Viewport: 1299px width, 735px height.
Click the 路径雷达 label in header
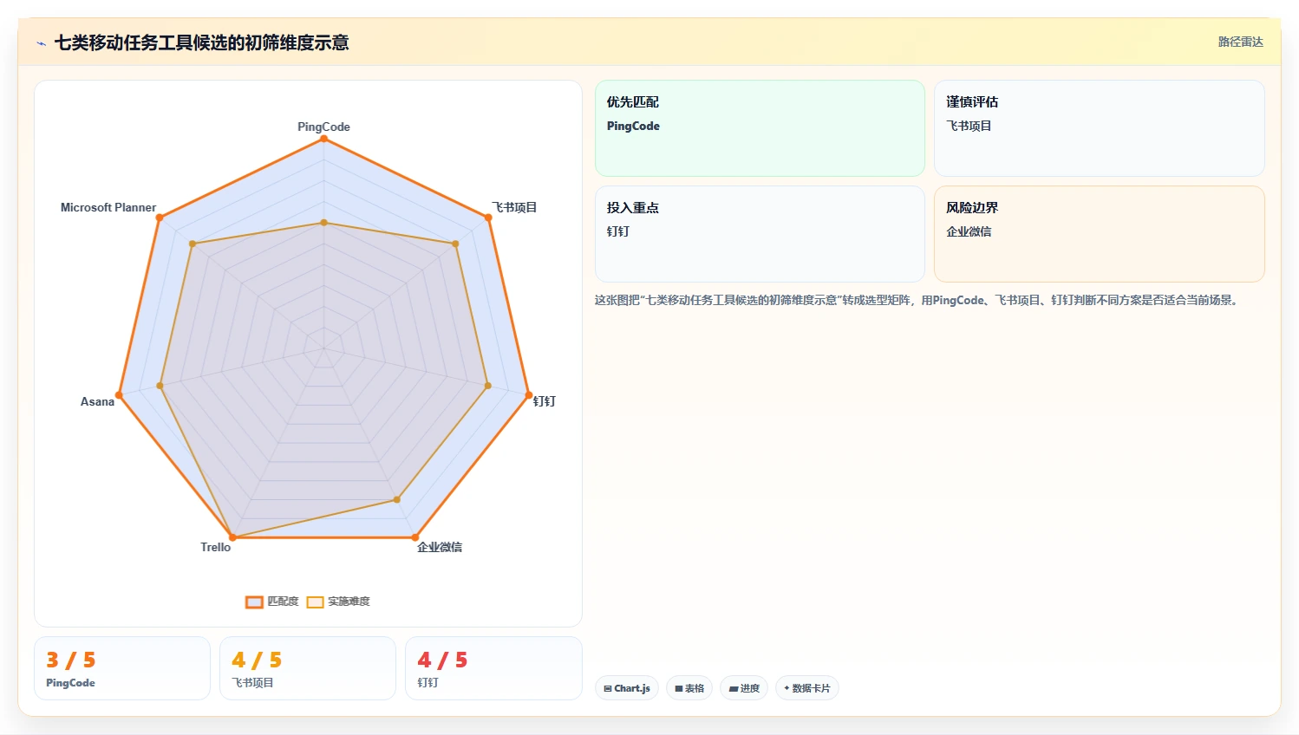pyautogui.click(x=1240, y=42)
